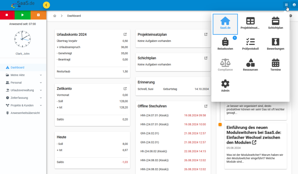The image size is (298, 174).
Task: Expand the Meine Akte menu
Action: 23,75
